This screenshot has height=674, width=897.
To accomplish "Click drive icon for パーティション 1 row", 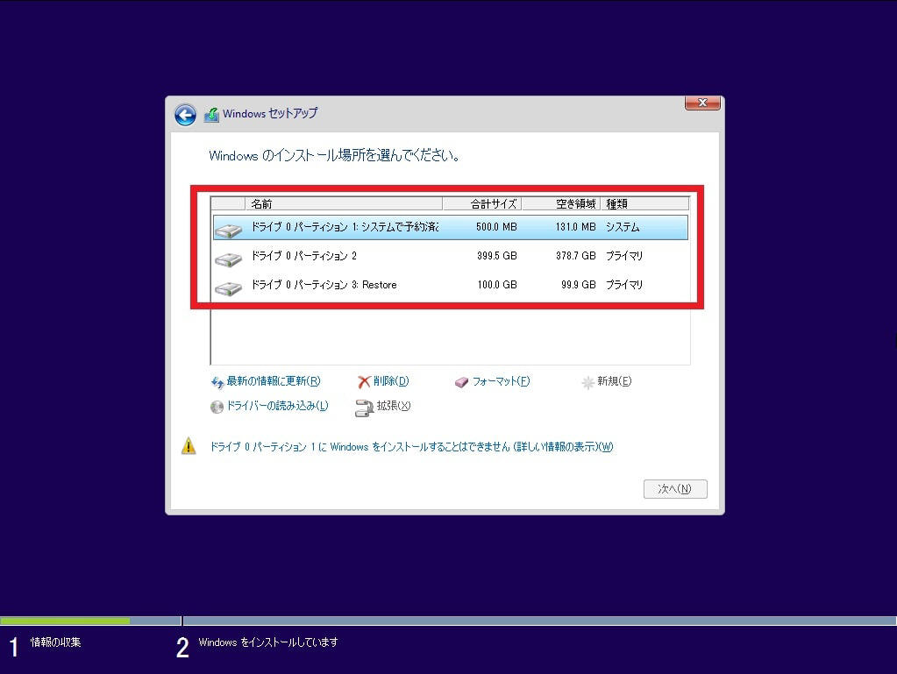I will pos(228,230).
